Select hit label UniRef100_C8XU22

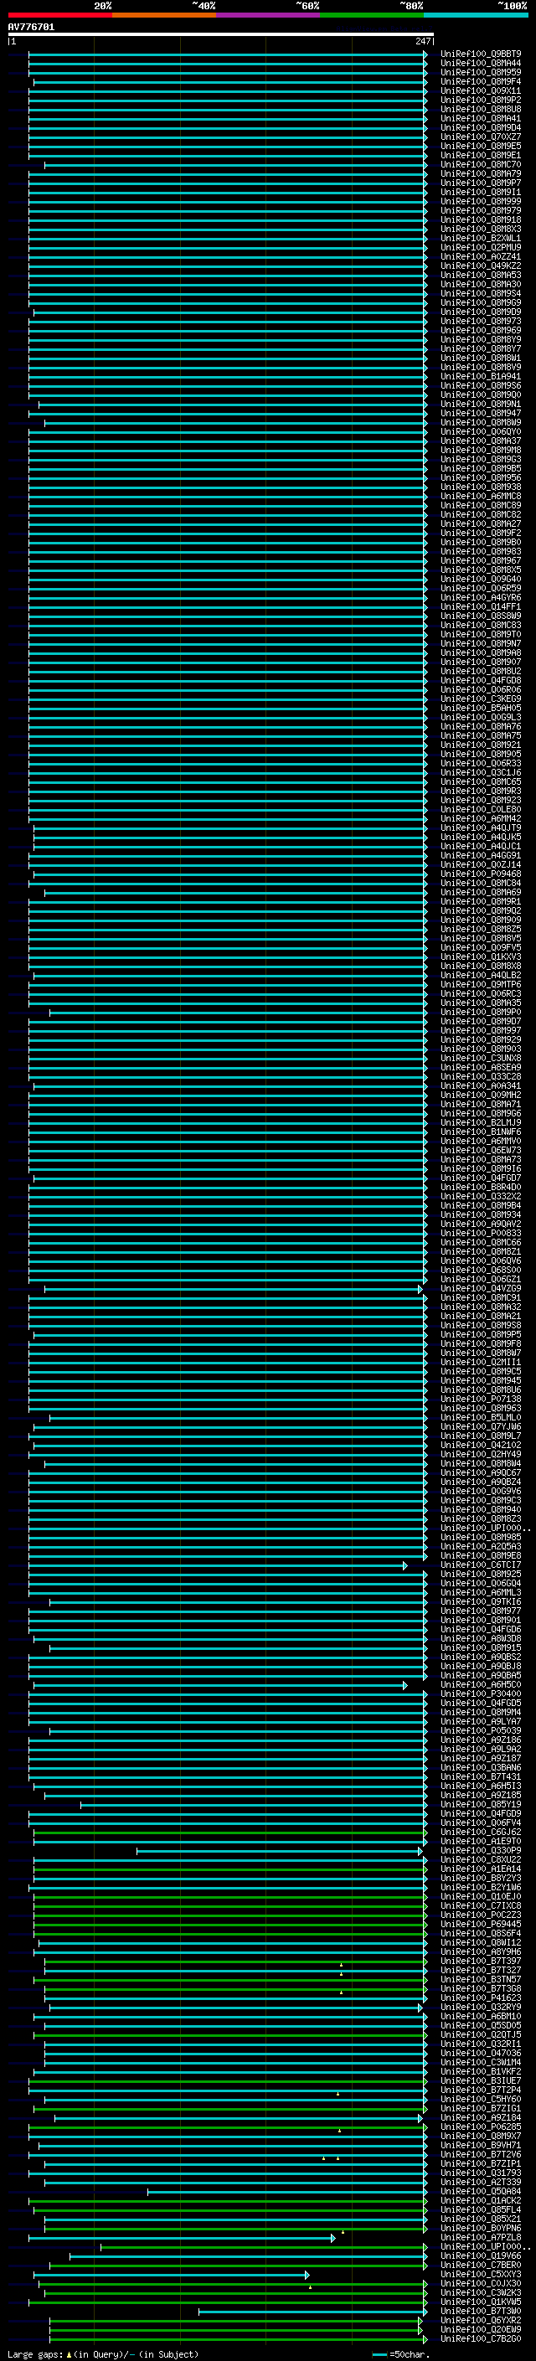pos(481,1859)
